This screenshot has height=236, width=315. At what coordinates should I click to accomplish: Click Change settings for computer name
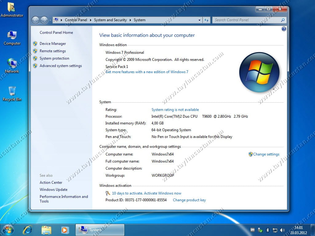(x=266, y=154)
